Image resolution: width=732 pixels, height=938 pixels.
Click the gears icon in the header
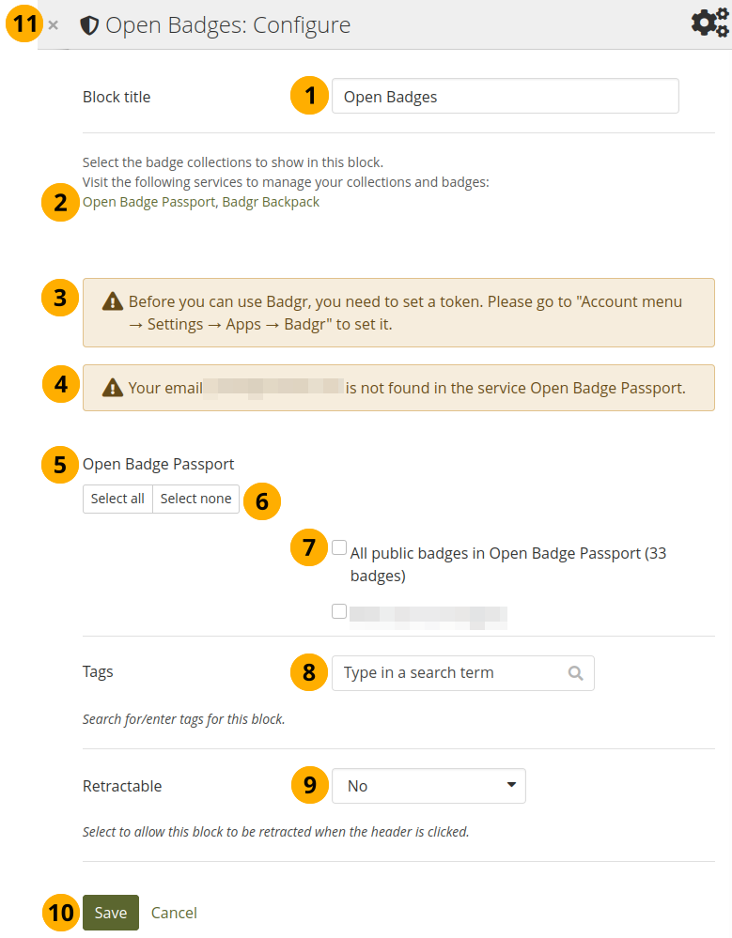pos(709,23)
